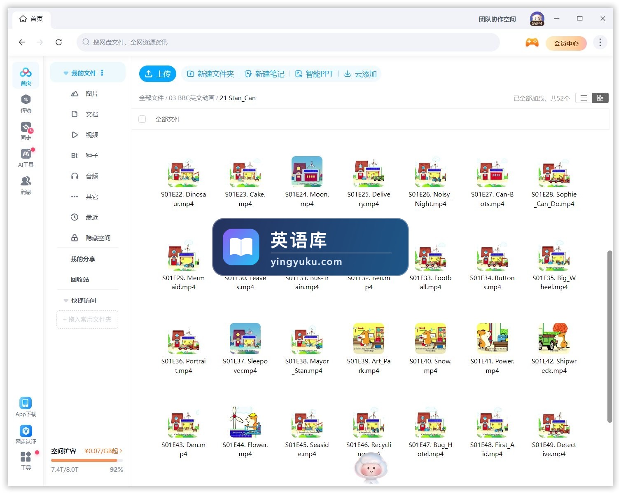Collapse the 快捷访问 section
This screenshot has height=494, width=621.
click(x=65, y=300)
